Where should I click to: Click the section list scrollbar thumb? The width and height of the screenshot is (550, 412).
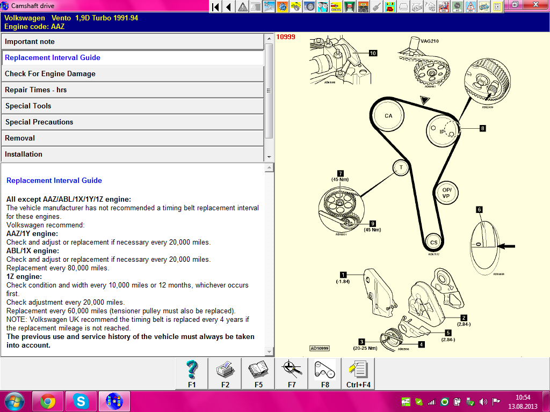[x=269, y=90]
